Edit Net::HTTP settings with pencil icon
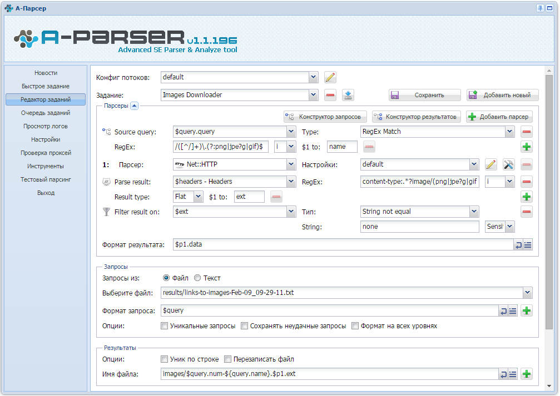Image resolution: width=560 pixels, height=396 pixels. point(491,164)
